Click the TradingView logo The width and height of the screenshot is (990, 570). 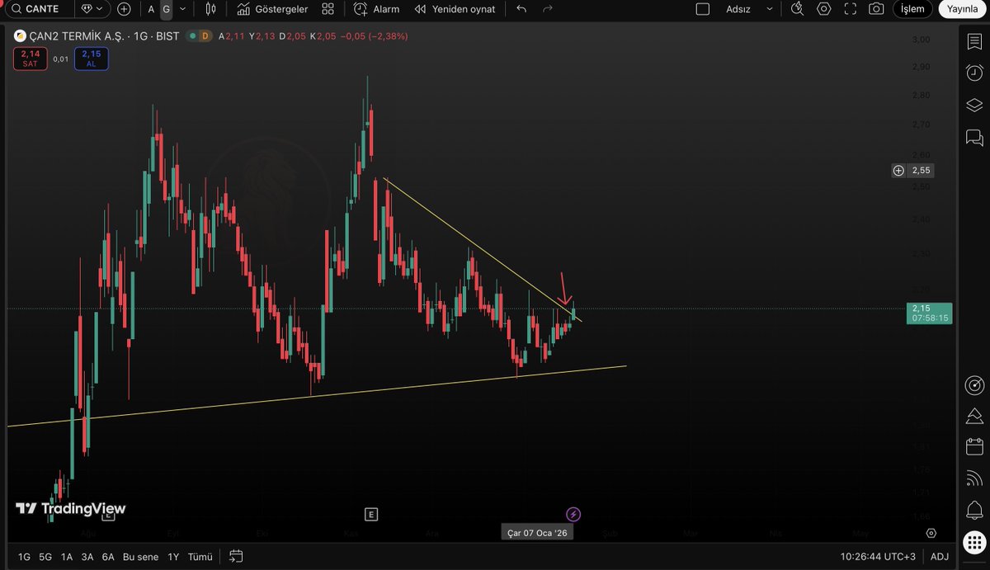pyautogui.click(x=71, y=508)
